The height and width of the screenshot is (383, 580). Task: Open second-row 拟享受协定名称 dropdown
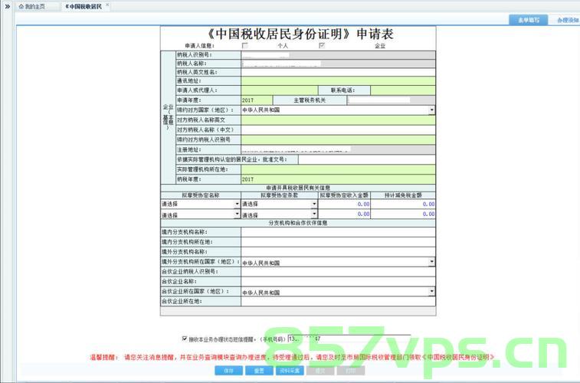(237, 214)
